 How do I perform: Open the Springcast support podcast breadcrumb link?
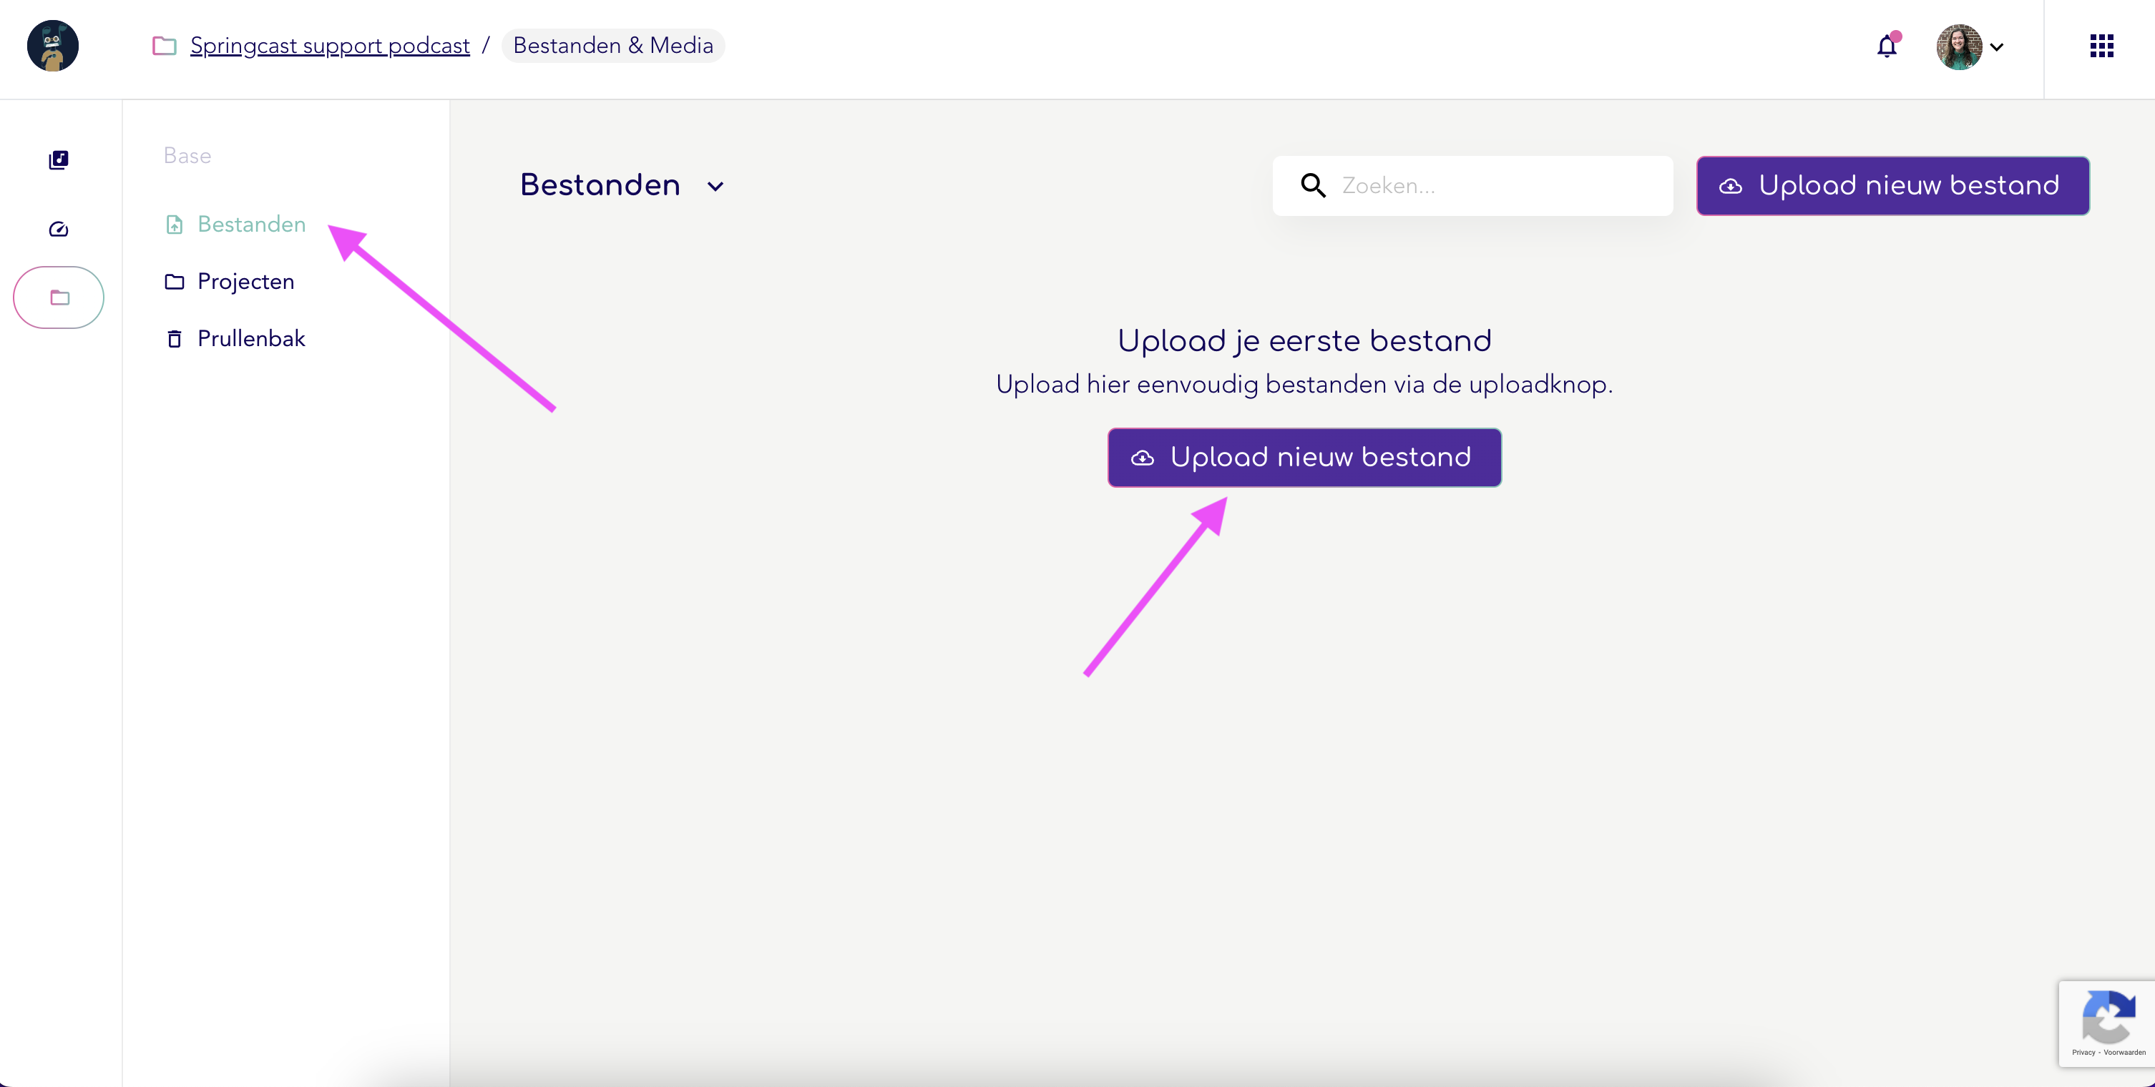coord(330,45)
